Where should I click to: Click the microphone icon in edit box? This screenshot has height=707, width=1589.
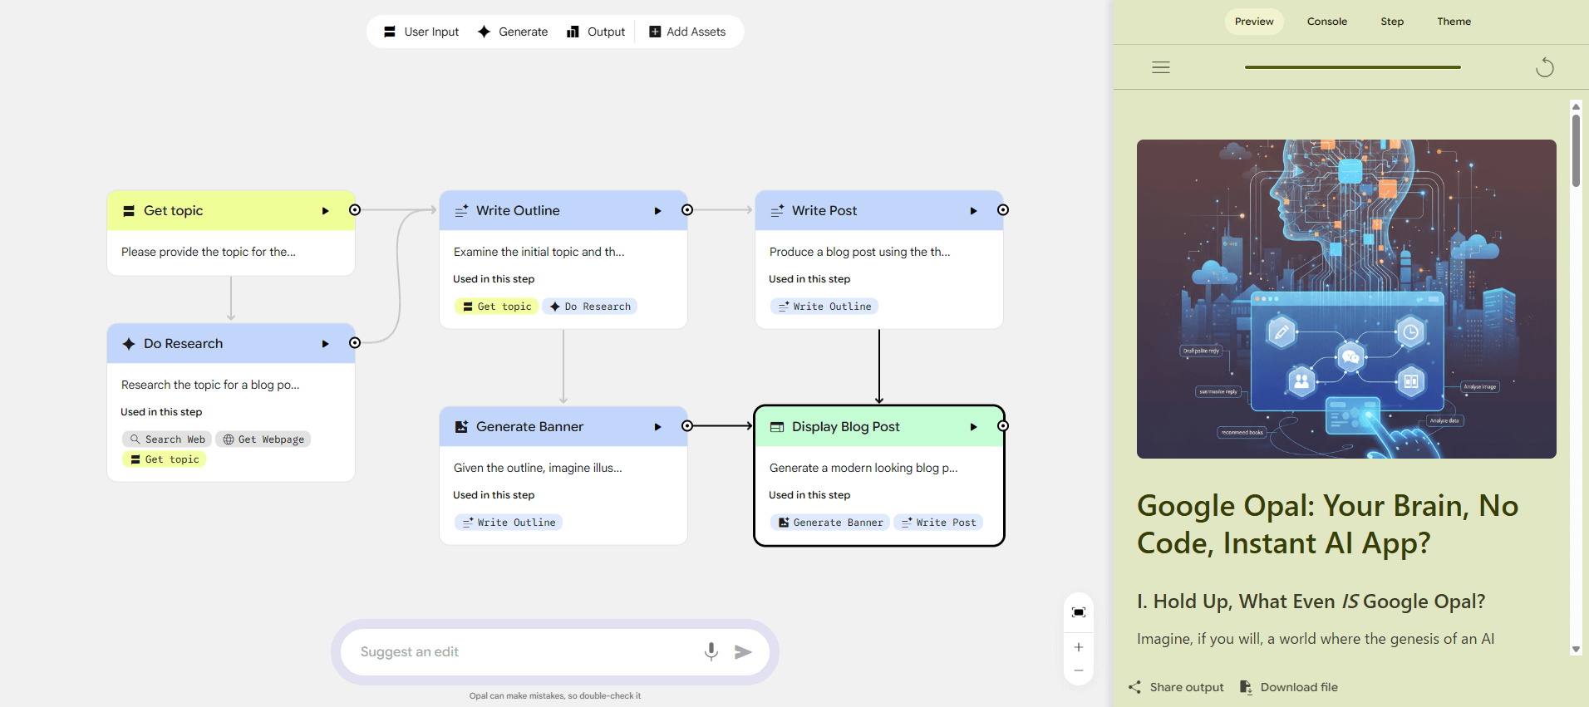pyautogui.click(x=711, y=651)
